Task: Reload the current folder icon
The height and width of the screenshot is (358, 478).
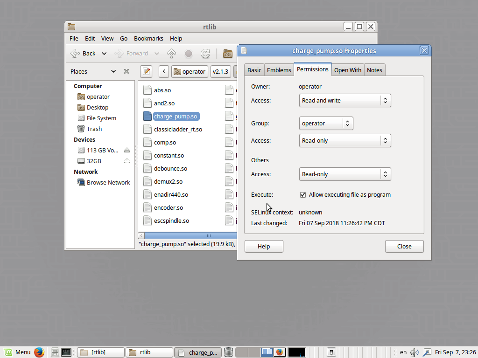Action: click(x=205, y=54)
